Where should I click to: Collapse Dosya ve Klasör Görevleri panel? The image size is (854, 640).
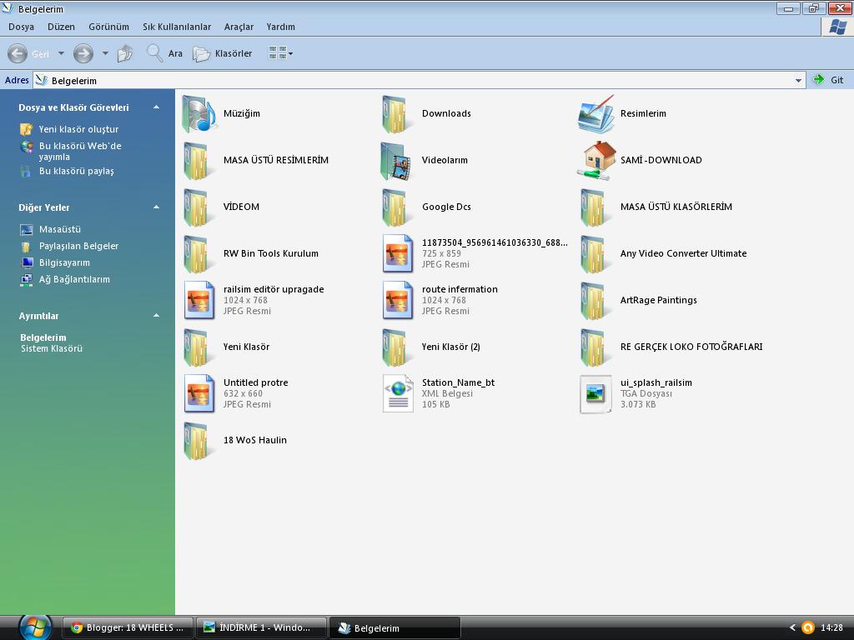(156, 107)
